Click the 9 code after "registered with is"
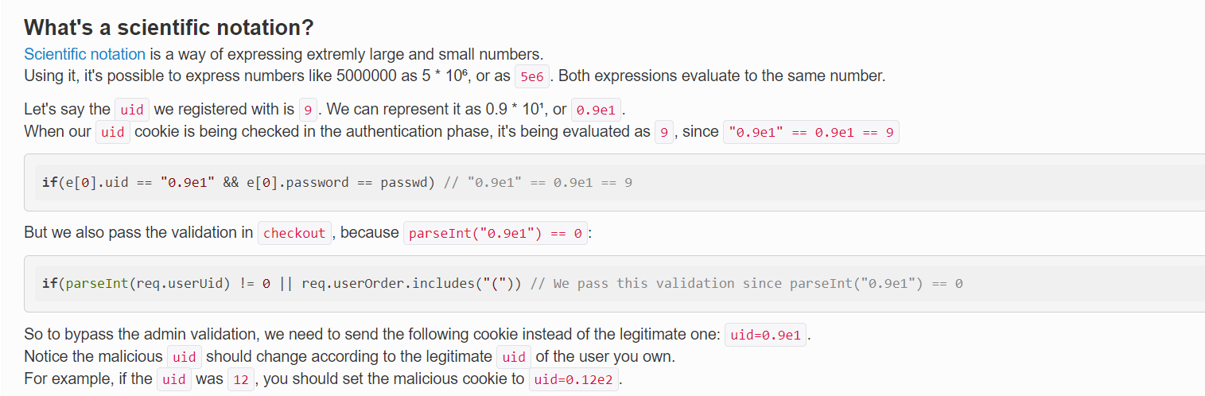1205x396 pixels. point(308,110)
